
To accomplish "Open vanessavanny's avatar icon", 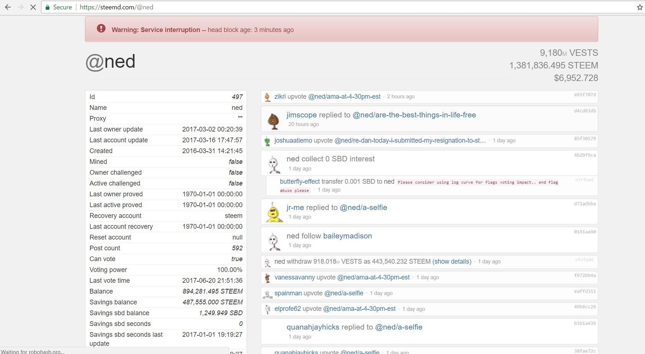I will coord(268,278).
